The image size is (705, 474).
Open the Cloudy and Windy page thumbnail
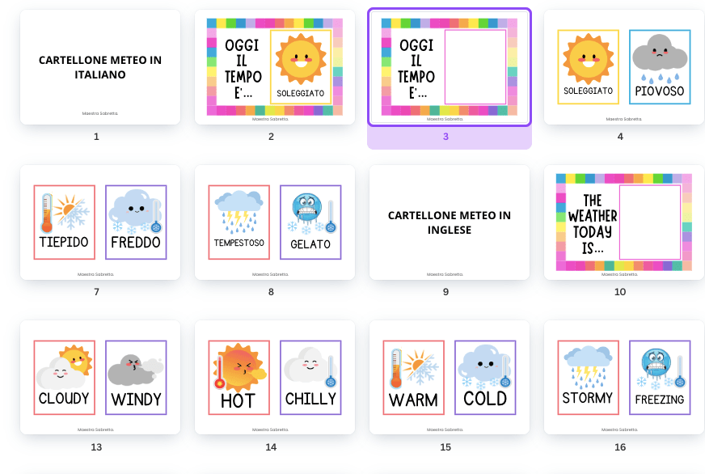click(100, 378)
